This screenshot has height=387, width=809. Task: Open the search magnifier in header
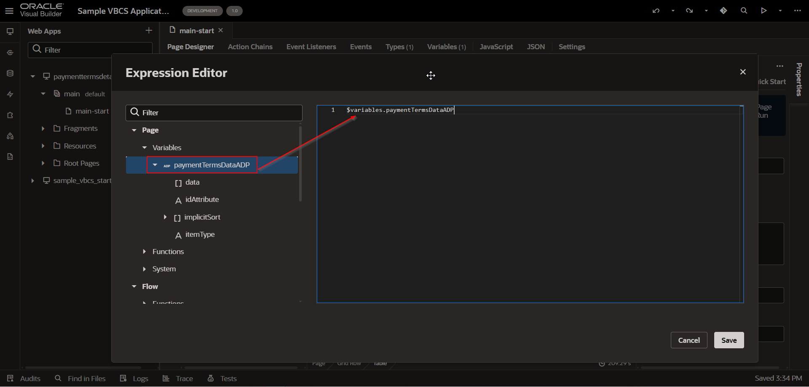tap(744, 11)
